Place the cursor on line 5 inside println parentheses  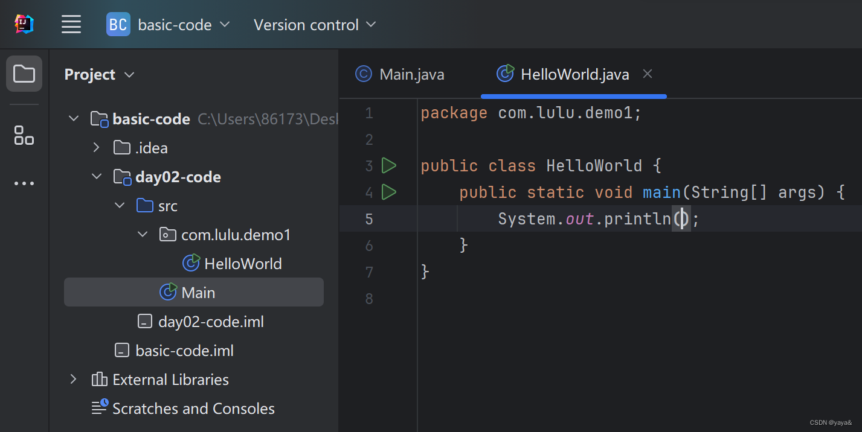681,218
